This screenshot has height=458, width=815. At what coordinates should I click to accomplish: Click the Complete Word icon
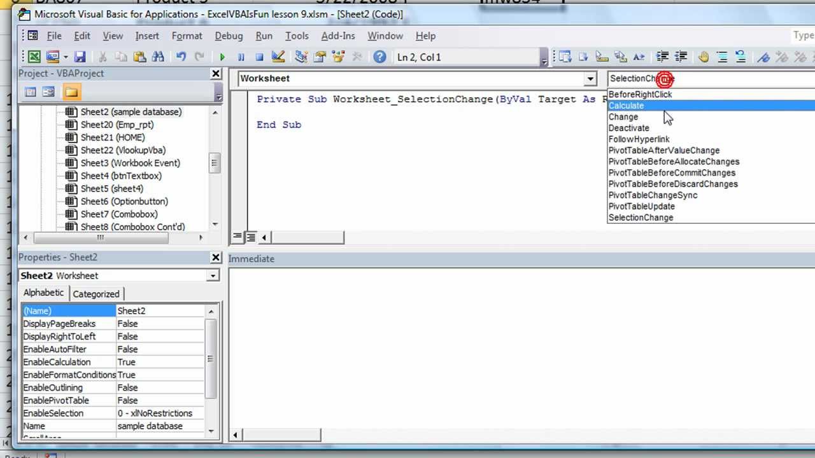pyautogui.click(x=639, y=57)
